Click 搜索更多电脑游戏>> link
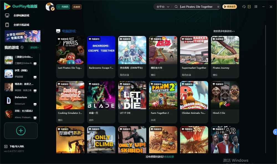The width and height of the screenshot is (277, 164). pos(224,31)
